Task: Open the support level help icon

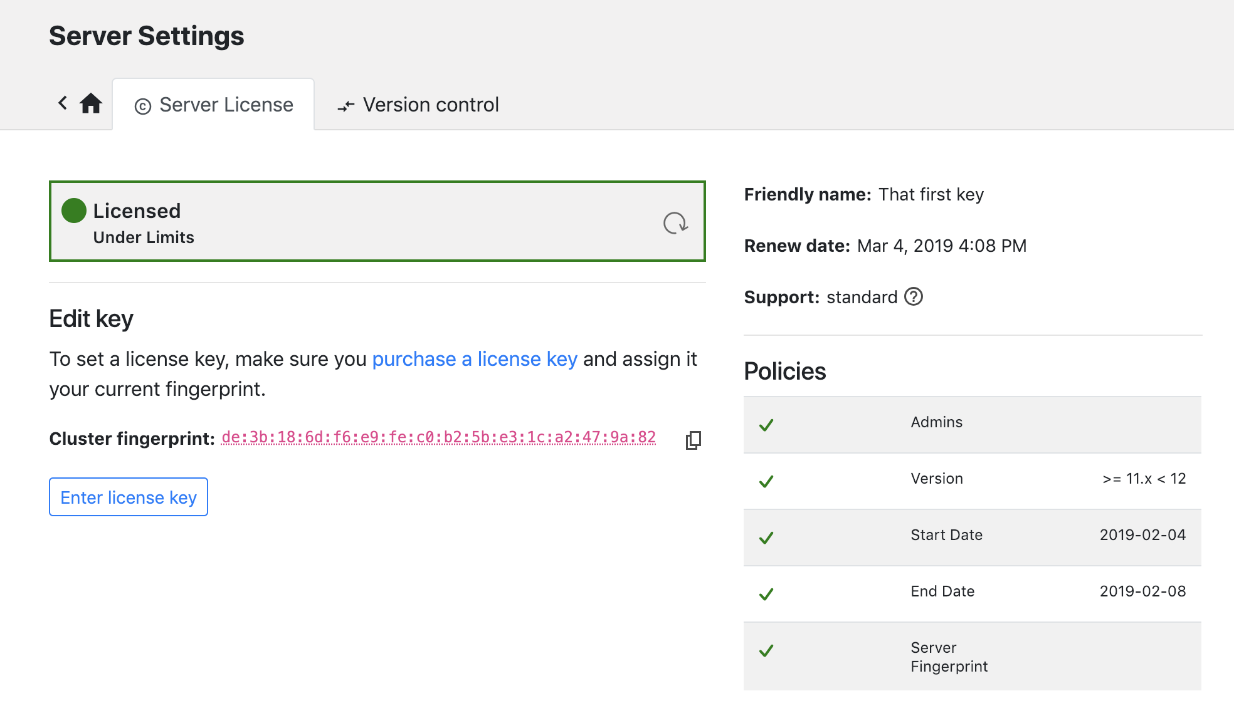Action: (914, 296)
